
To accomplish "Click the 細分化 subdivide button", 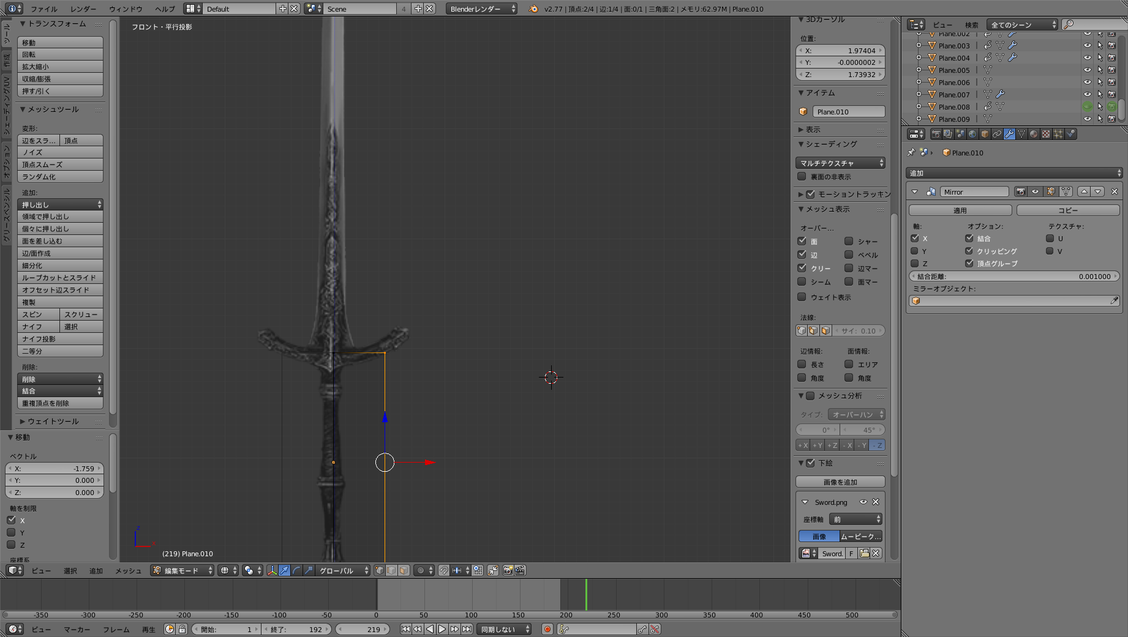I will tap(60, 265).
